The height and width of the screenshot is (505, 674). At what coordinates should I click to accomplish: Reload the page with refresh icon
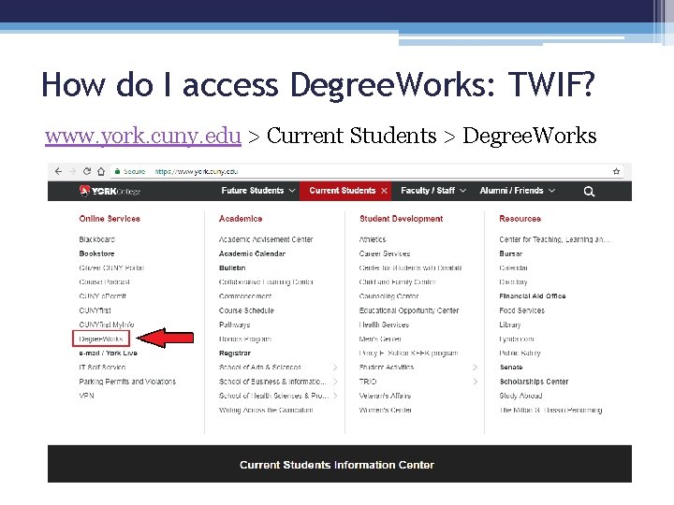[87, 171]
